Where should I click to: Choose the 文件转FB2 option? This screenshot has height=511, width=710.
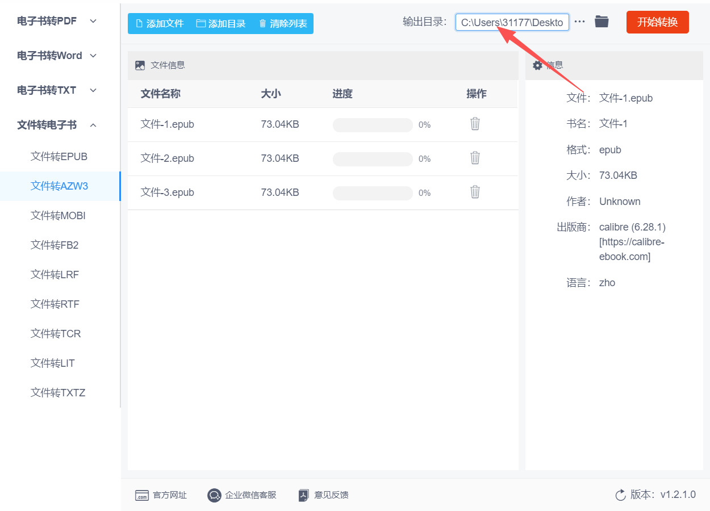[x=55, y=245]
